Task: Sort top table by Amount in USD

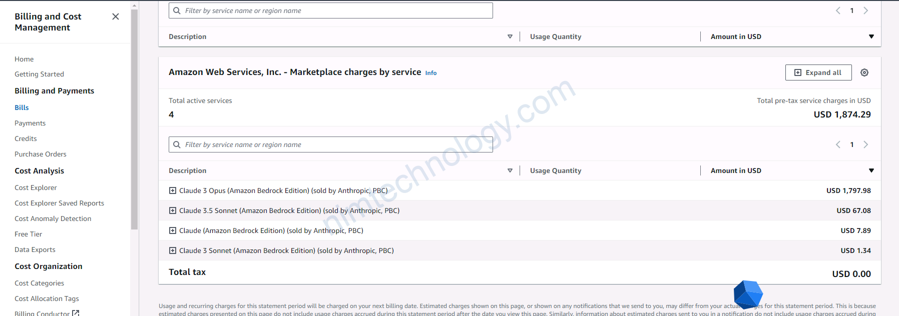Action: point(871,36)
